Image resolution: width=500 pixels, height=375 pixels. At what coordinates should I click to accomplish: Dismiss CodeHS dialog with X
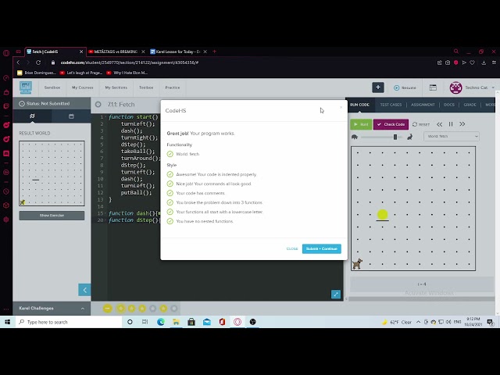pyautogui.click(x=341, y=108)
